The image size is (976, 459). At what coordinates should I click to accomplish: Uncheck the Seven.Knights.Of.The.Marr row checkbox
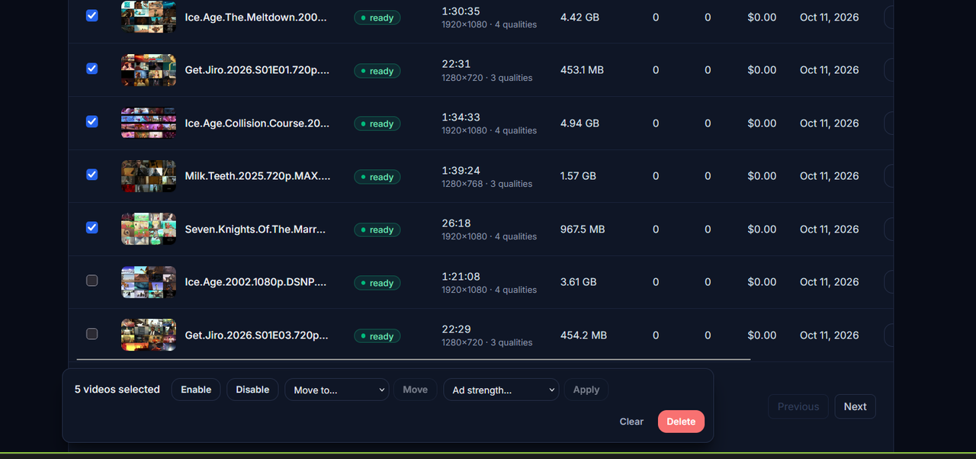[92, 227]
